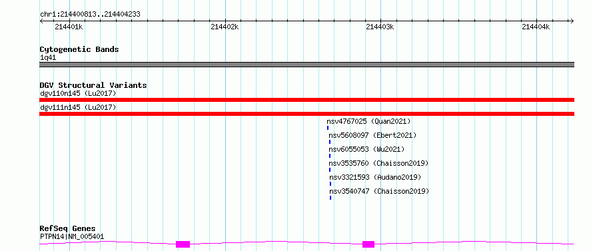Select the Cytogenetic Bands track title
The width and height of the screenshot is (593, 251).
[x=79, y=49]
